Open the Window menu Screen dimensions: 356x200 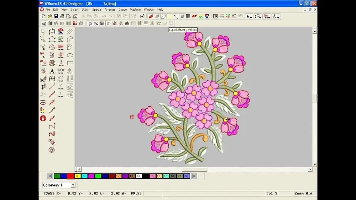pyautogui.click(x=149, y=10)
